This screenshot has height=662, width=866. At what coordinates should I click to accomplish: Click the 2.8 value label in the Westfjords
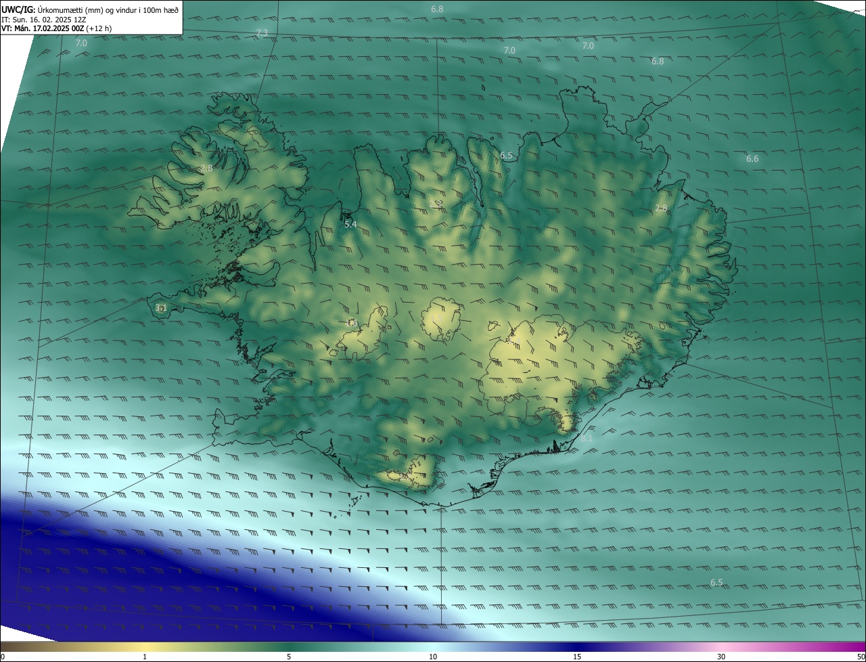(206, 168)
